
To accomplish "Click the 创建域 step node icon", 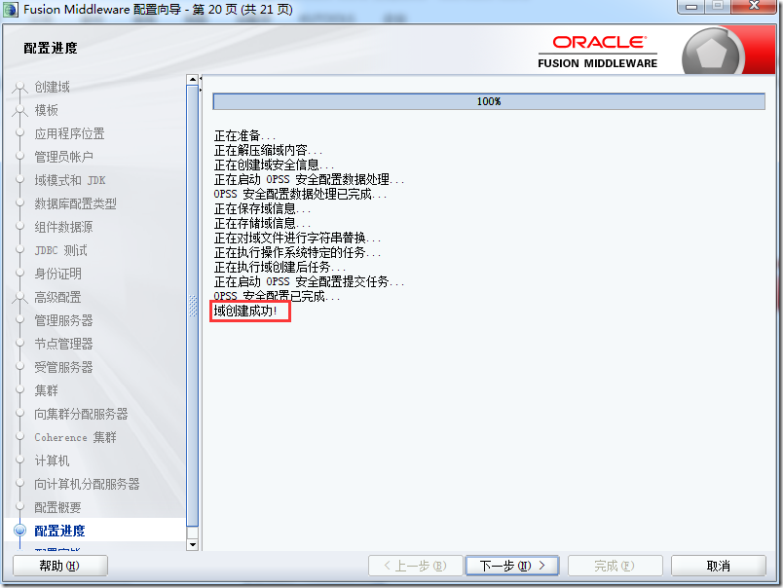I will (x=20, y=88).
